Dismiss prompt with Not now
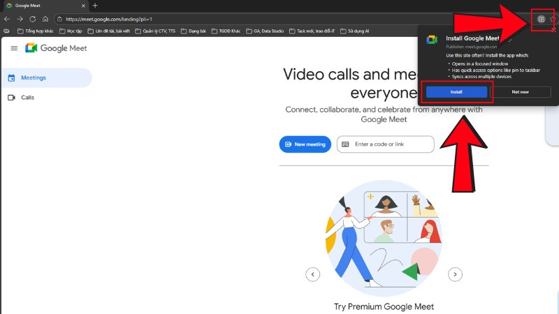This screenshot has width=559, height=314. [x=521, y=91]
